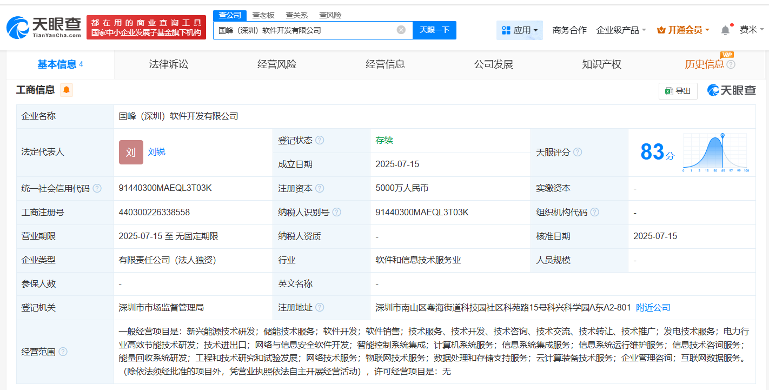Screen dimensions: 769x390
Task: Open the 企业级产品 dropdown menu
Action: pos(621,30)
